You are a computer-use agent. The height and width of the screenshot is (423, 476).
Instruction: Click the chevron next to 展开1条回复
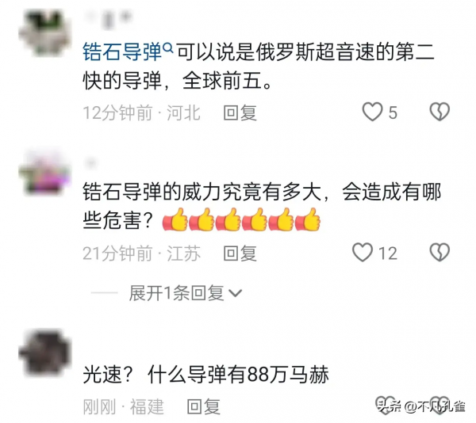236,293
